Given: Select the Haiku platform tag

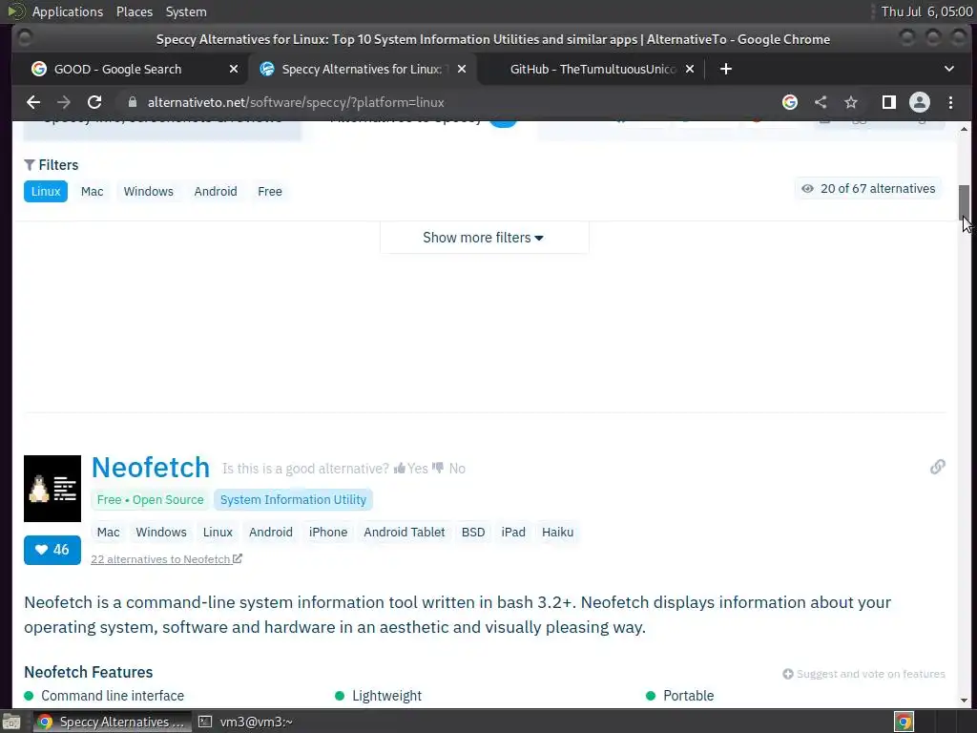Looking at the screenshot, I should pyautogui.click(x=557, y=533).
